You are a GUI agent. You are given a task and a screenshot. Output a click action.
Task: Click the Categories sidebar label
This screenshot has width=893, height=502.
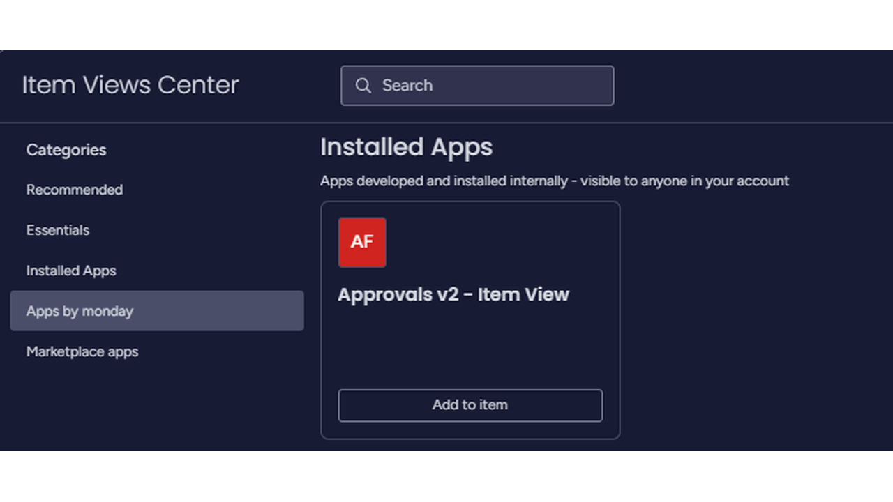66,150
